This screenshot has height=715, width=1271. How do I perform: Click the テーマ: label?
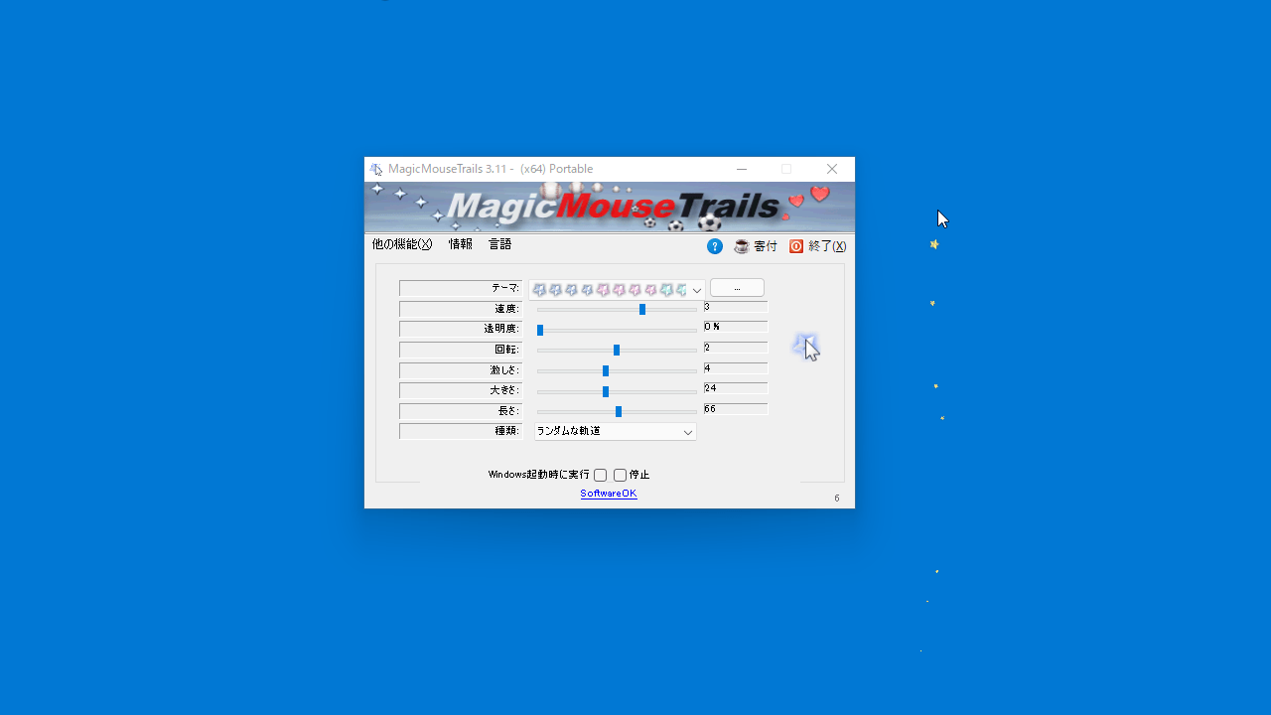point(461,288)
